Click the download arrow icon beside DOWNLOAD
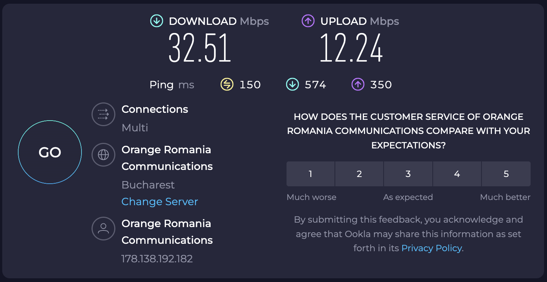This screenshot has width=547, height=282. pos(157,21)
